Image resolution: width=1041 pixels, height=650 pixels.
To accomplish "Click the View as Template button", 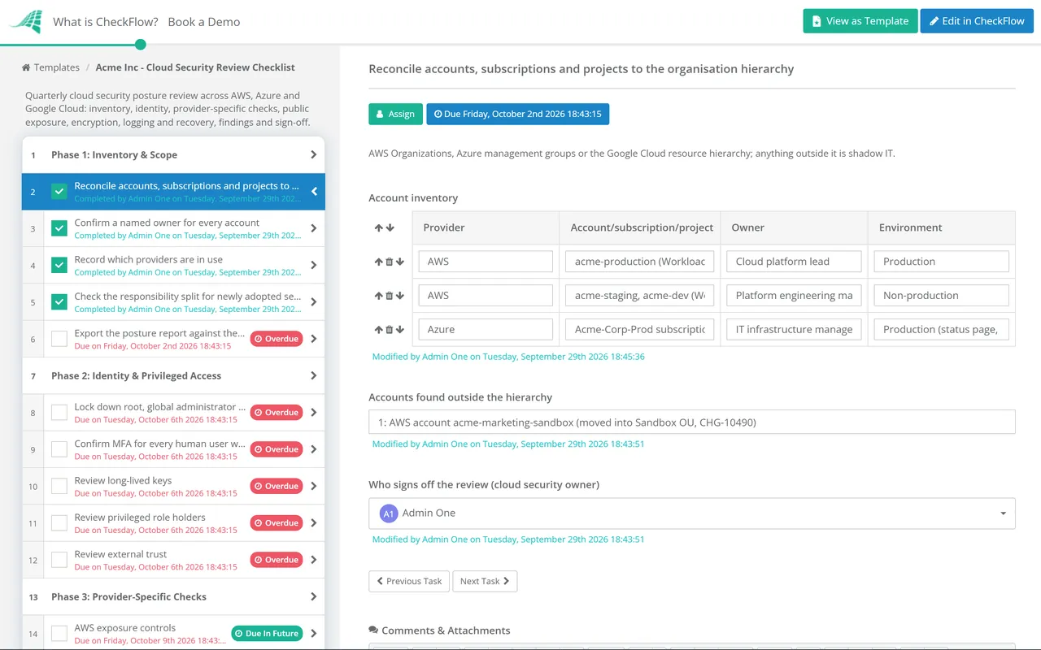I will [x=860, y=21].
